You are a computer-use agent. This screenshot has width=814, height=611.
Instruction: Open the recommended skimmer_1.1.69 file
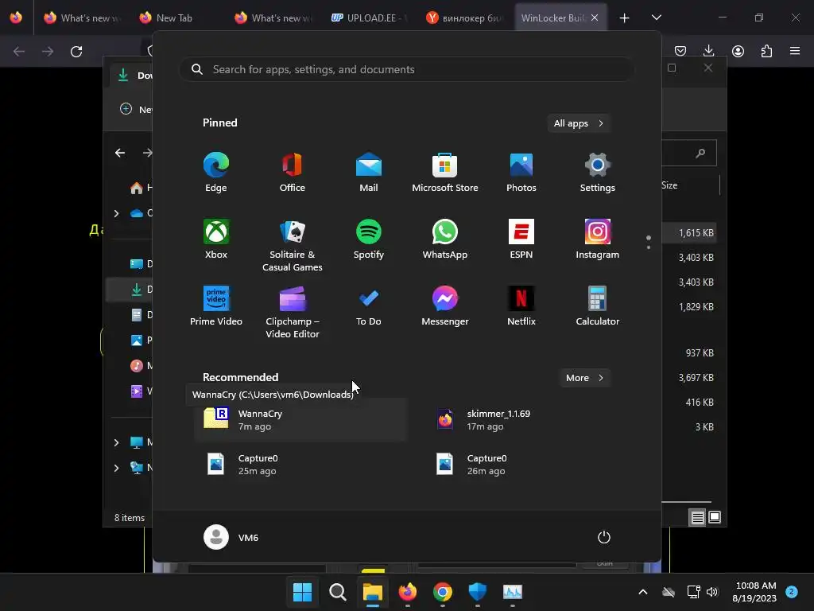[529, 420]
